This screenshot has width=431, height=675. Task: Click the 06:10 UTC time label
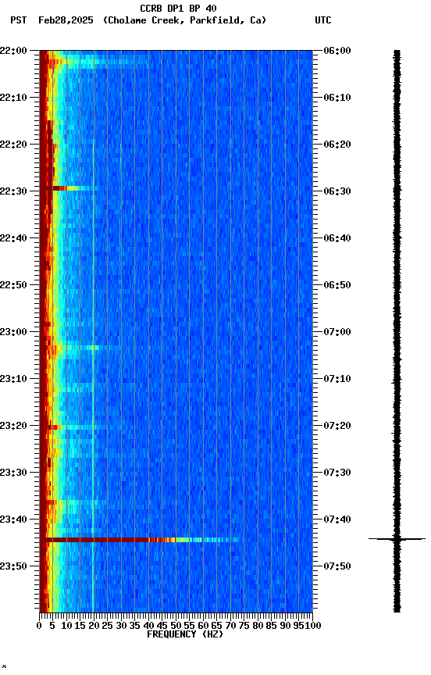(x=337, y=98)
